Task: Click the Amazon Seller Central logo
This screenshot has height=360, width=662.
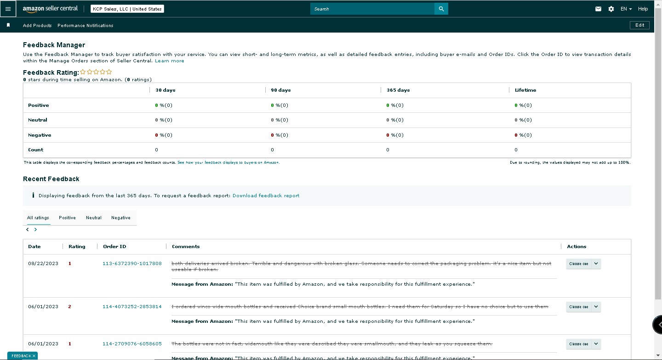Action: click(50, 9)
